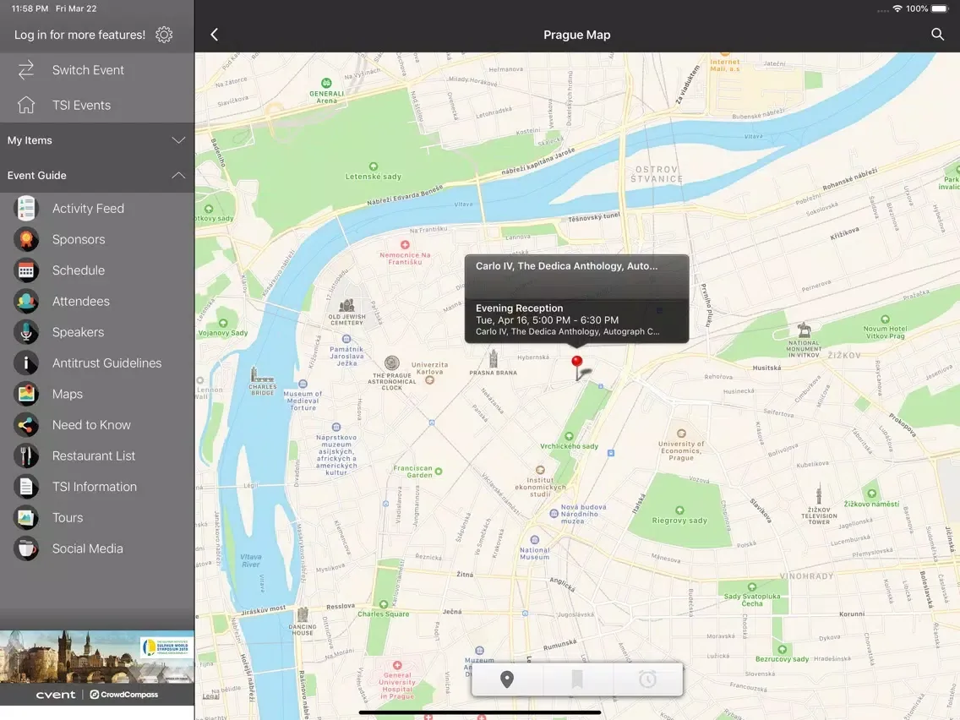
Task: Tap the Evening Reception callout details
Action: [x=576, y=320]
